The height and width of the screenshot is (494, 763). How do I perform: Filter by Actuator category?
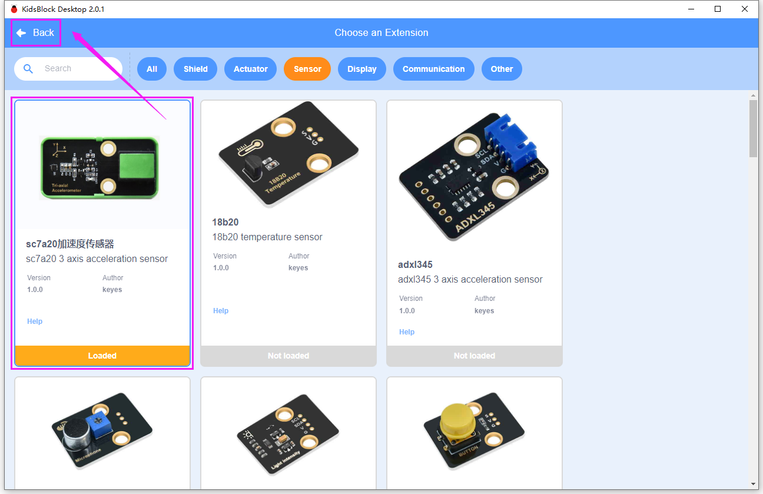[x=251, y=69]
